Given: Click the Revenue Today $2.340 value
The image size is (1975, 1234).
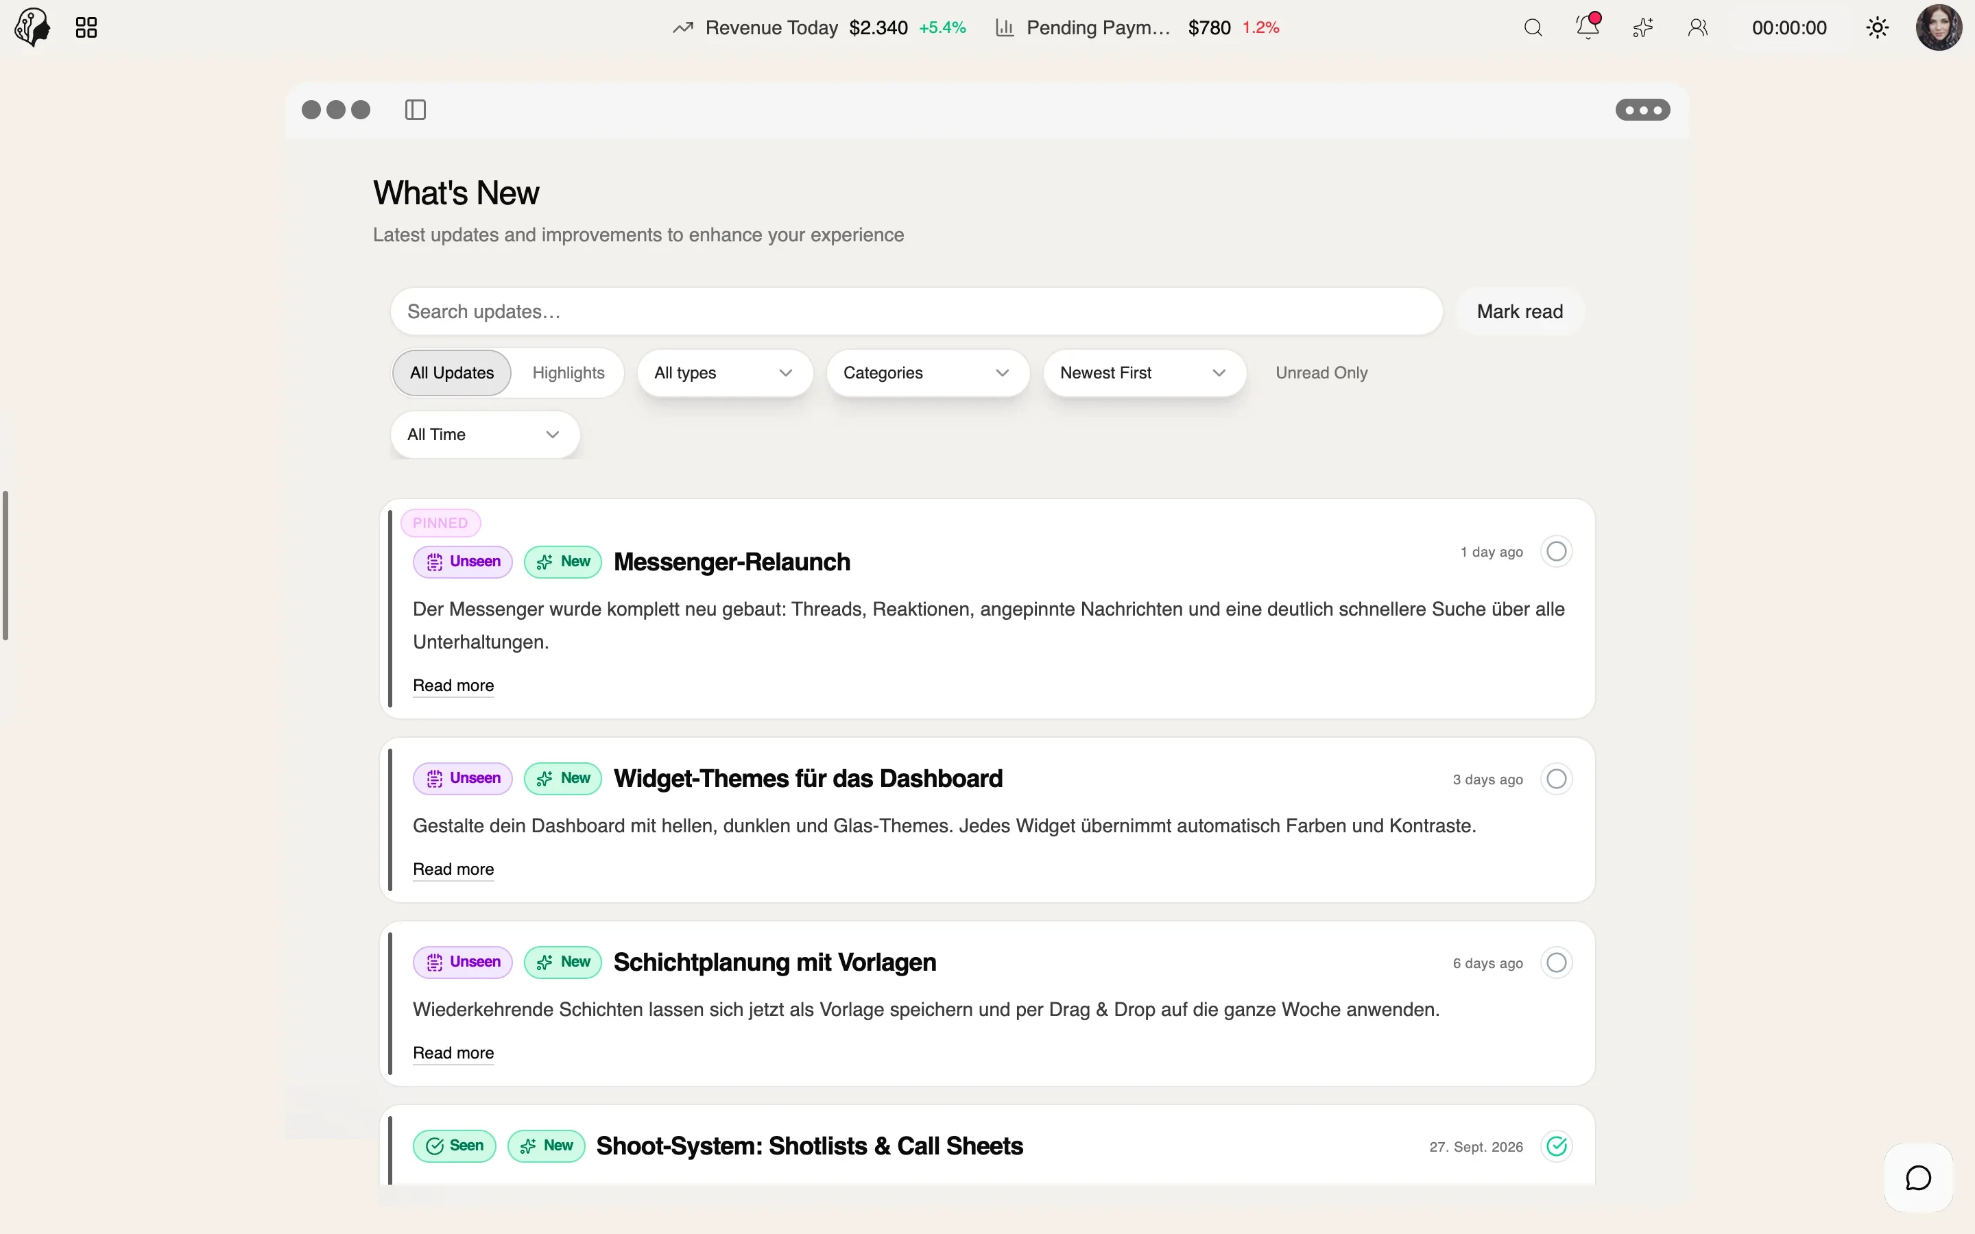Looking at the screenshot, I should [878, 27].
